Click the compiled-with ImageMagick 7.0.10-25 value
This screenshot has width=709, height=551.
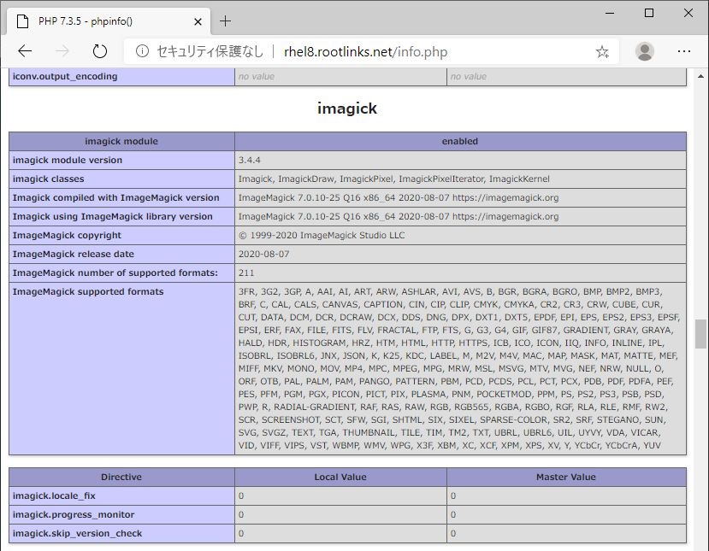point(399,198)
